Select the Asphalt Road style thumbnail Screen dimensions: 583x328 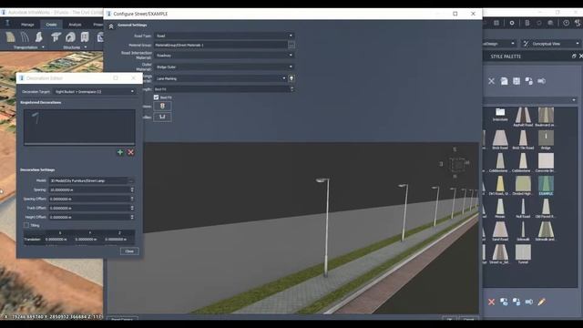(523, 117)
